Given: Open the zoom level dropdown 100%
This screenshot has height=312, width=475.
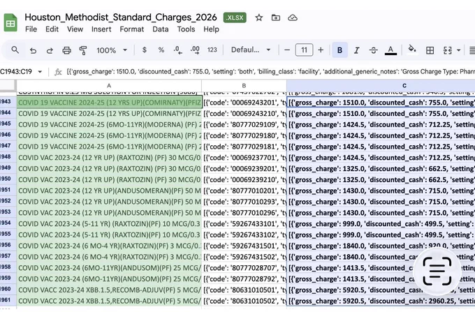Looking at the screenshot, I should [112, 50].
